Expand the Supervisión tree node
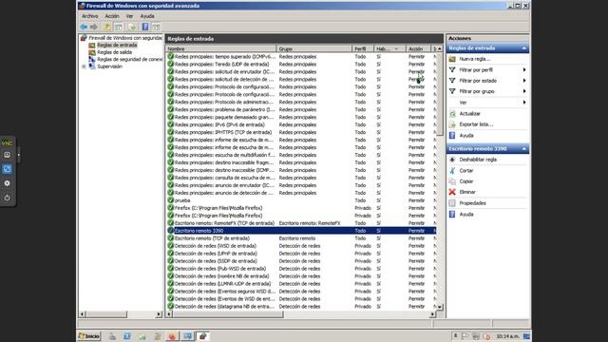 (85, 66)
